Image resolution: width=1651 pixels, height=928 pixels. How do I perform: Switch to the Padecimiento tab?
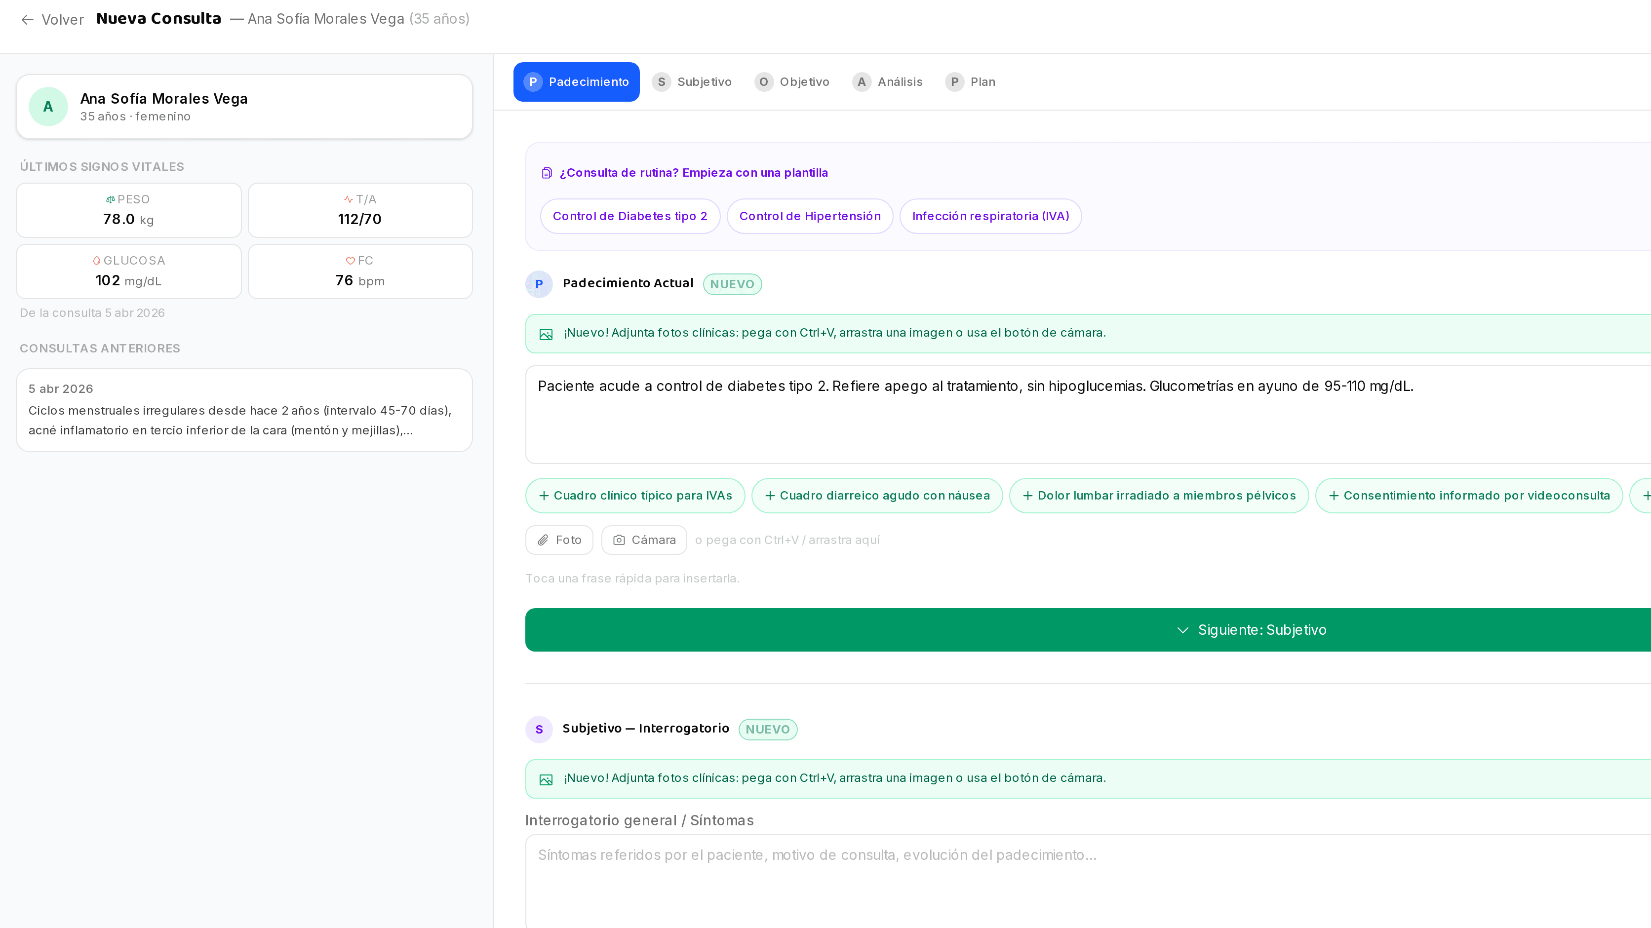coord(576,82)
